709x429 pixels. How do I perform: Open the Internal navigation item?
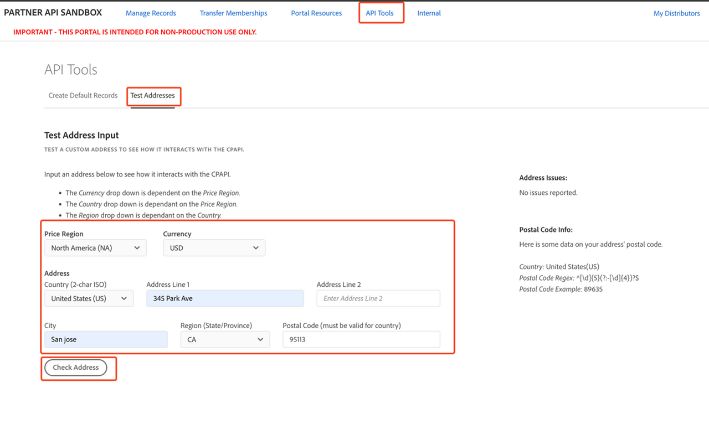click(429, 13)
